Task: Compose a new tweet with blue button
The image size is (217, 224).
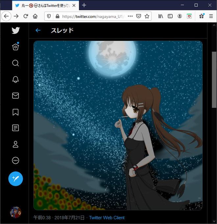Action: tap(15, 179)
